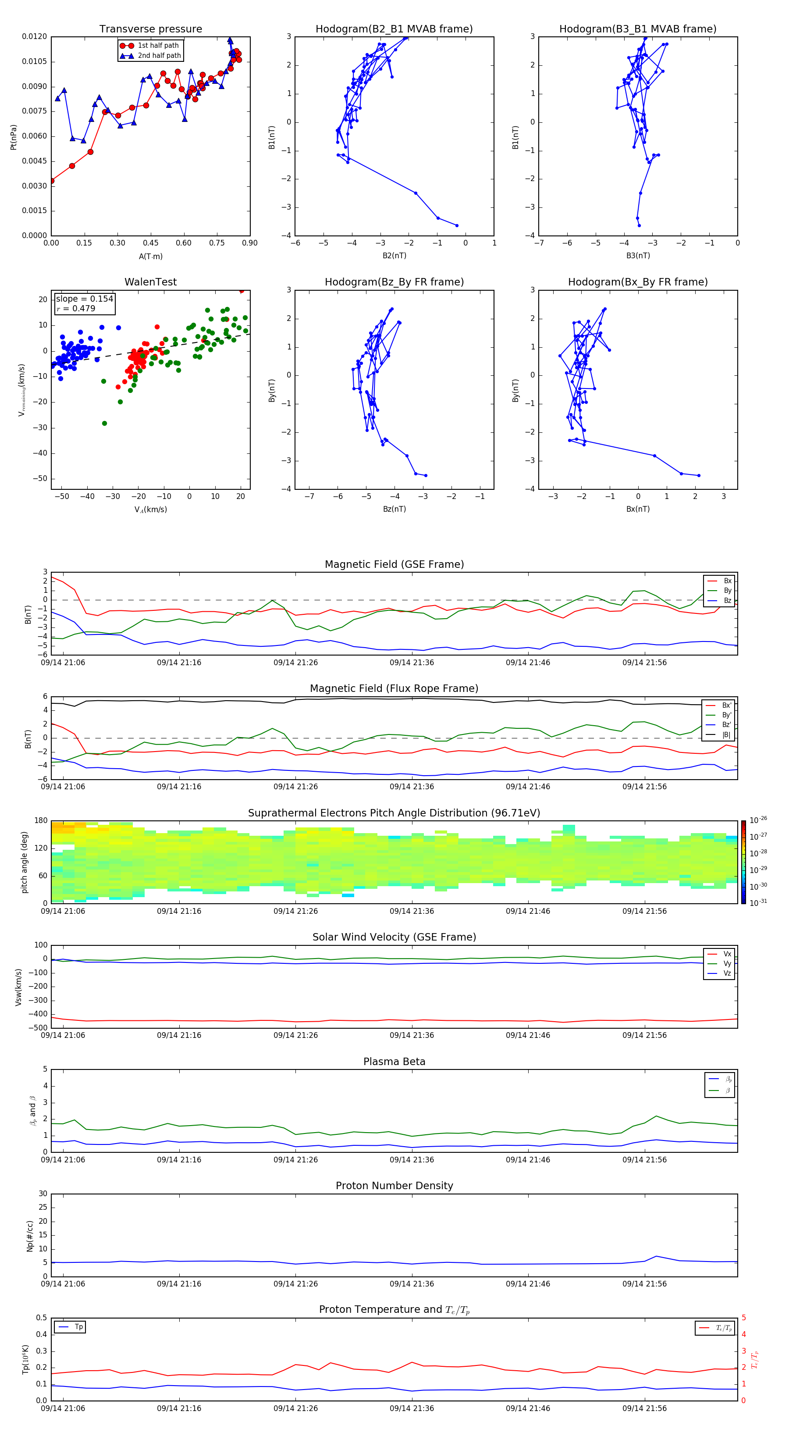
Task: Click the 'V_A(km/s)' x-axis label
Action: point(150,510)
